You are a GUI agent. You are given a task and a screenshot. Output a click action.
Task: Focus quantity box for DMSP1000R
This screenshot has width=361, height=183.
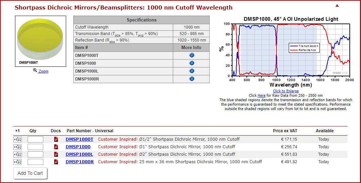(35, 162)
